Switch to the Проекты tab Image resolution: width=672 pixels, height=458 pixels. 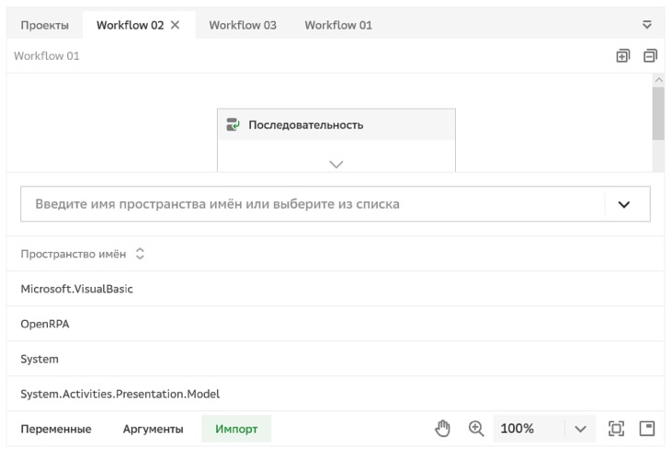coord(45,25)
